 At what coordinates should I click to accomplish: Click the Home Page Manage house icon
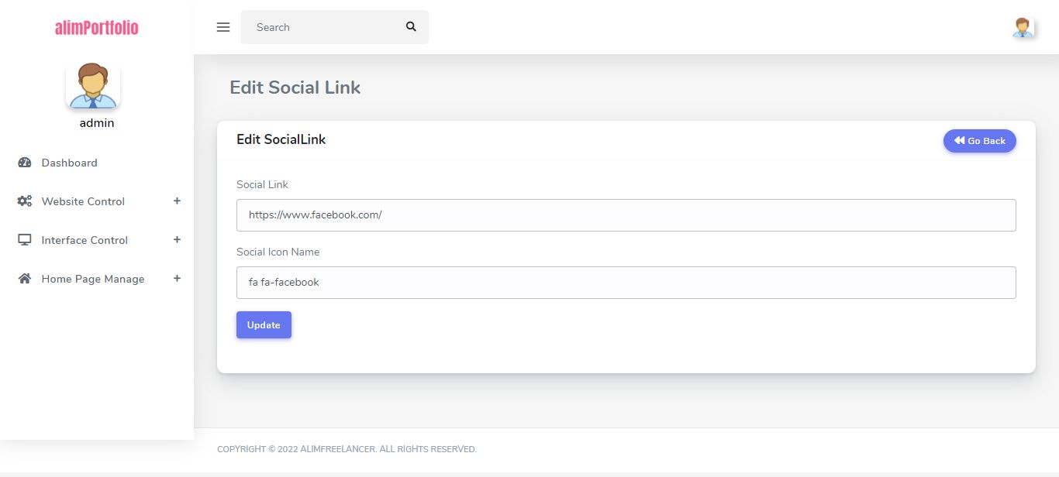tap(25, 279)
